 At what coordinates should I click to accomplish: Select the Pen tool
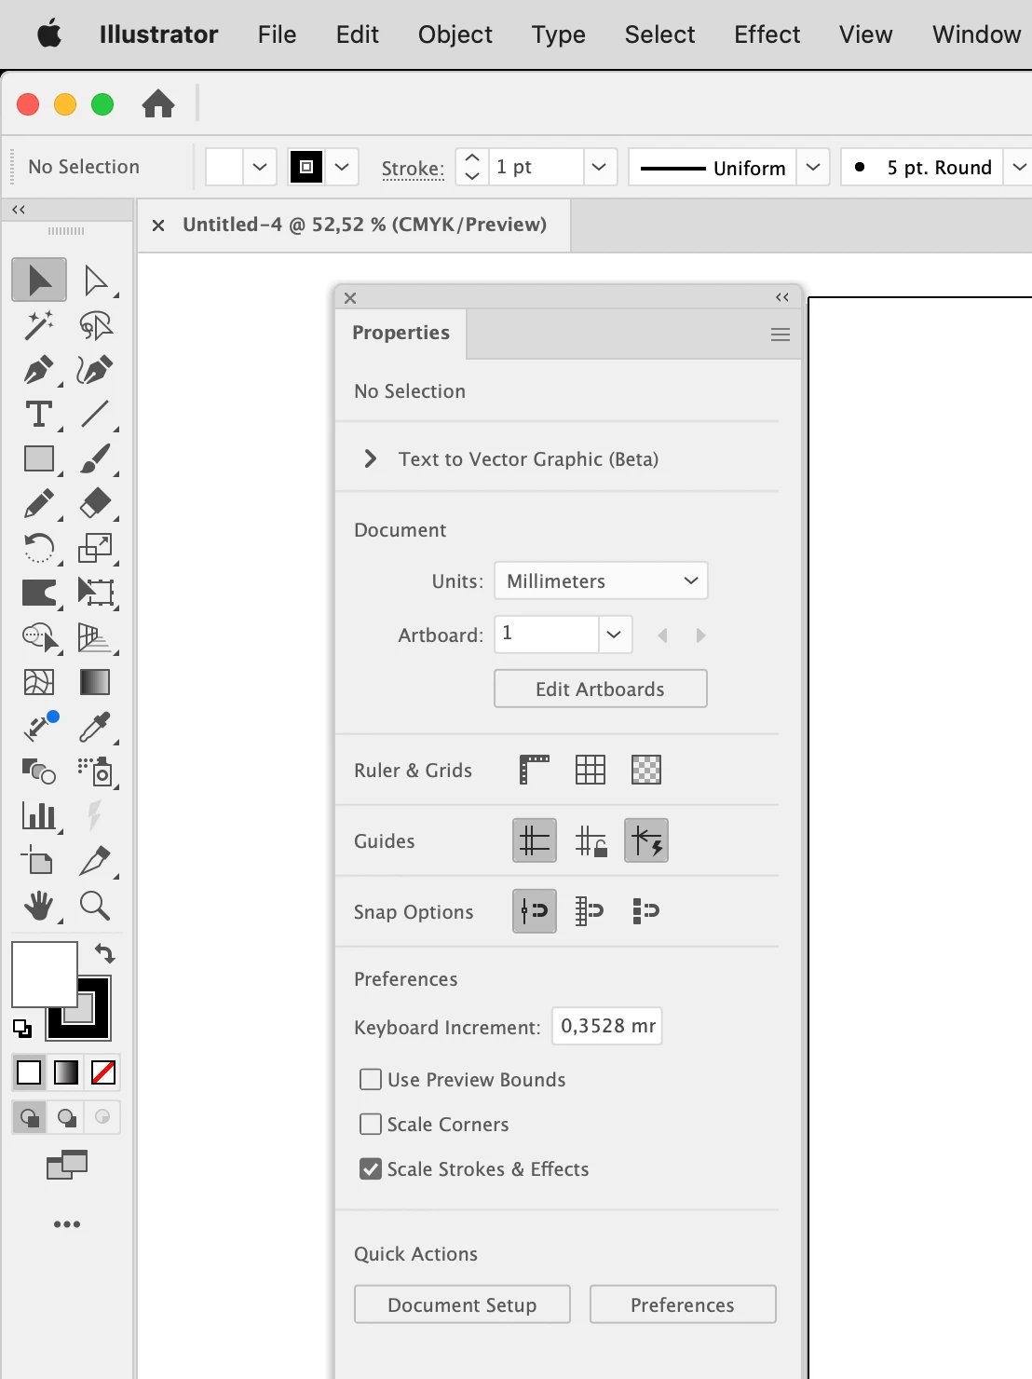[x=39, y=369]
